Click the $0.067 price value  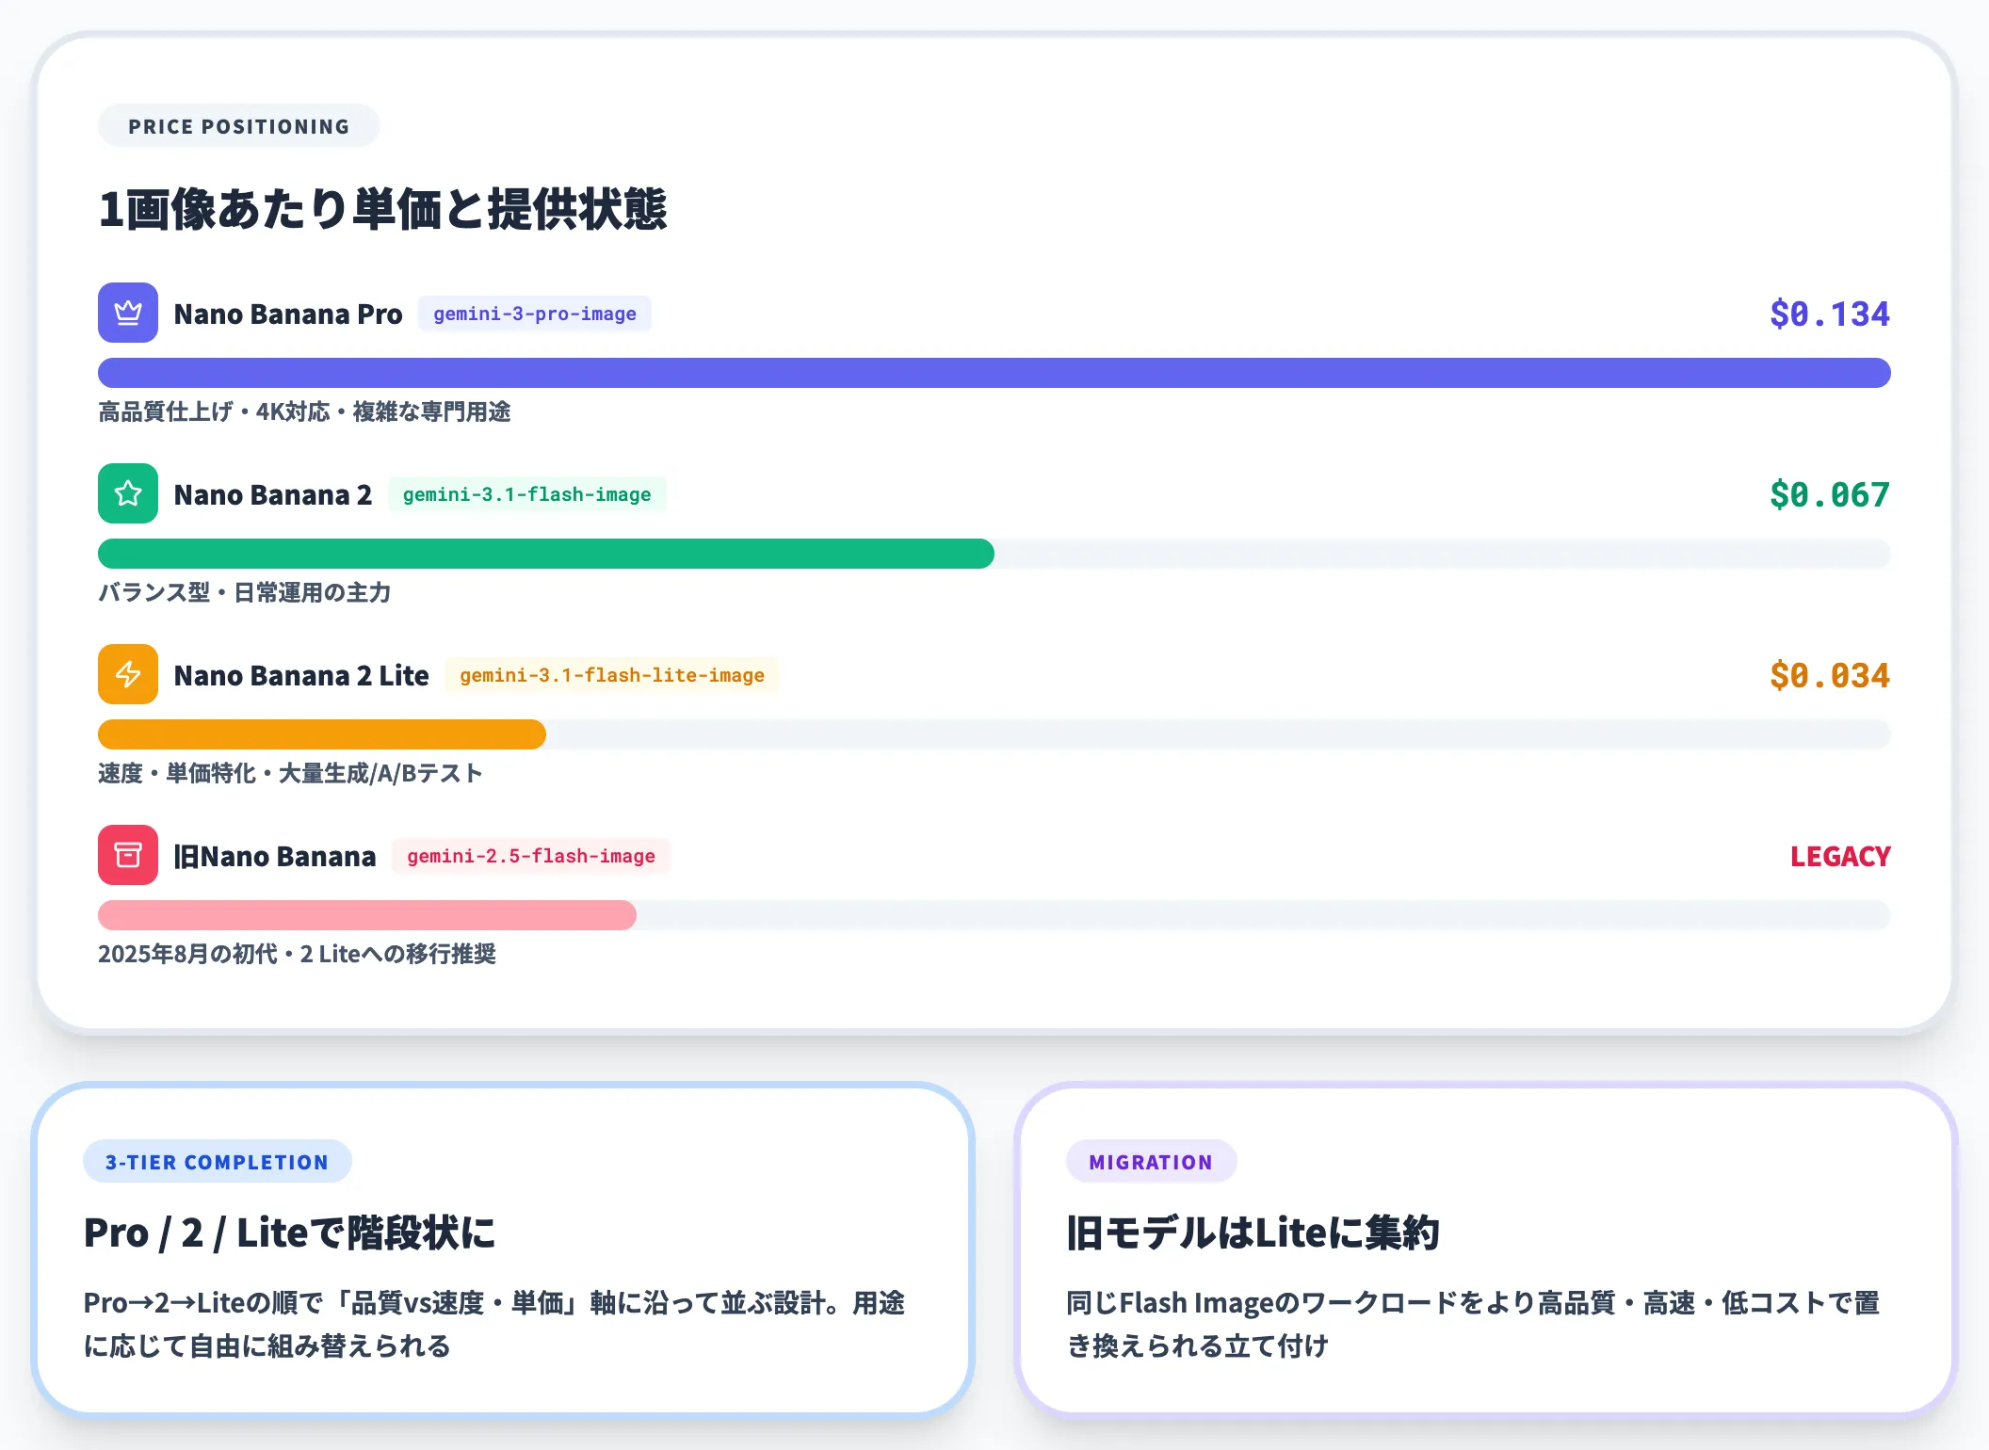coord(1830,494)
